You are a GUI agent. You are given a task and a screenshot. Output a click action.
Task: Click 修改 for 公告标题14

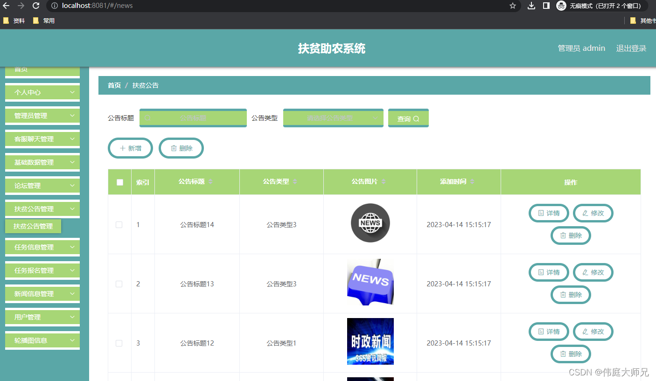pos(593,213)
